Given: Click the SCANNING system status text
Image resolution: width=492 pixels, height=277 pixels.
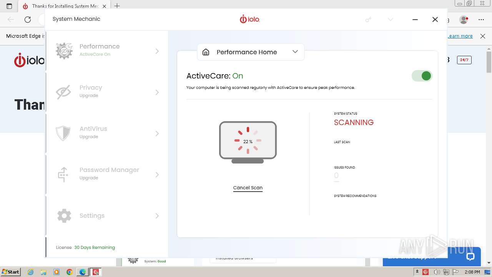Looking at the screenshot, I should [x=354, y=122].
